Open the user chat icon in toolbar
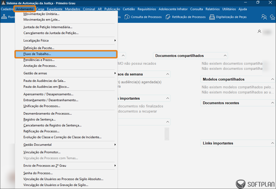276x189 pixels. (264, 17)
